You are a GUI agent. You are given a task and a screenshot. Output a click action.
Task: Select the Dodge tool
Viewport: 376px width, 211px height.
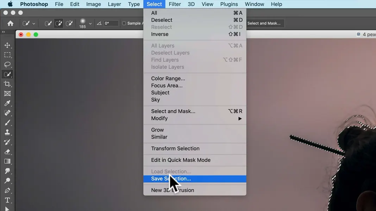tap(7, 180)
